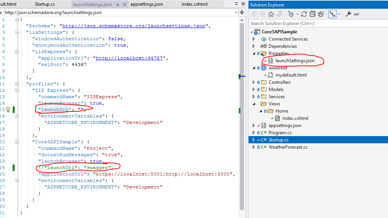Image resolution: width=388 pixels, height=218 pixels.
Task: Focus the Search Solution Explorer box
Action: (318, 24)
